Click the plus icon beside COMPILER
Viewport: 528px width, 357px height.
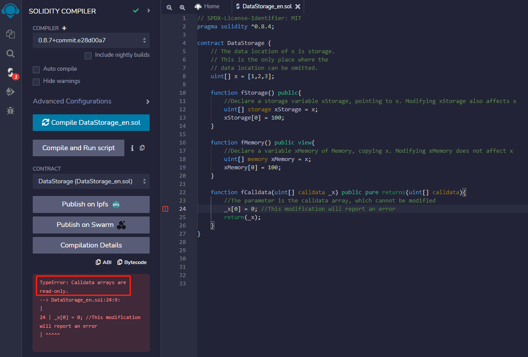[x=64, y=28]
